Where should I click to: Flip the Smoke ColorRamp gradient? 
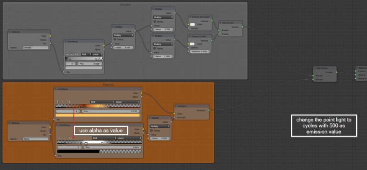[76, 54]
